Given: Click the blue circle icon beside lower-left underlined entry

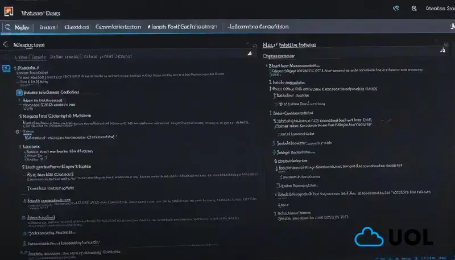Looking at the screenshot, I should pos(23,218).
